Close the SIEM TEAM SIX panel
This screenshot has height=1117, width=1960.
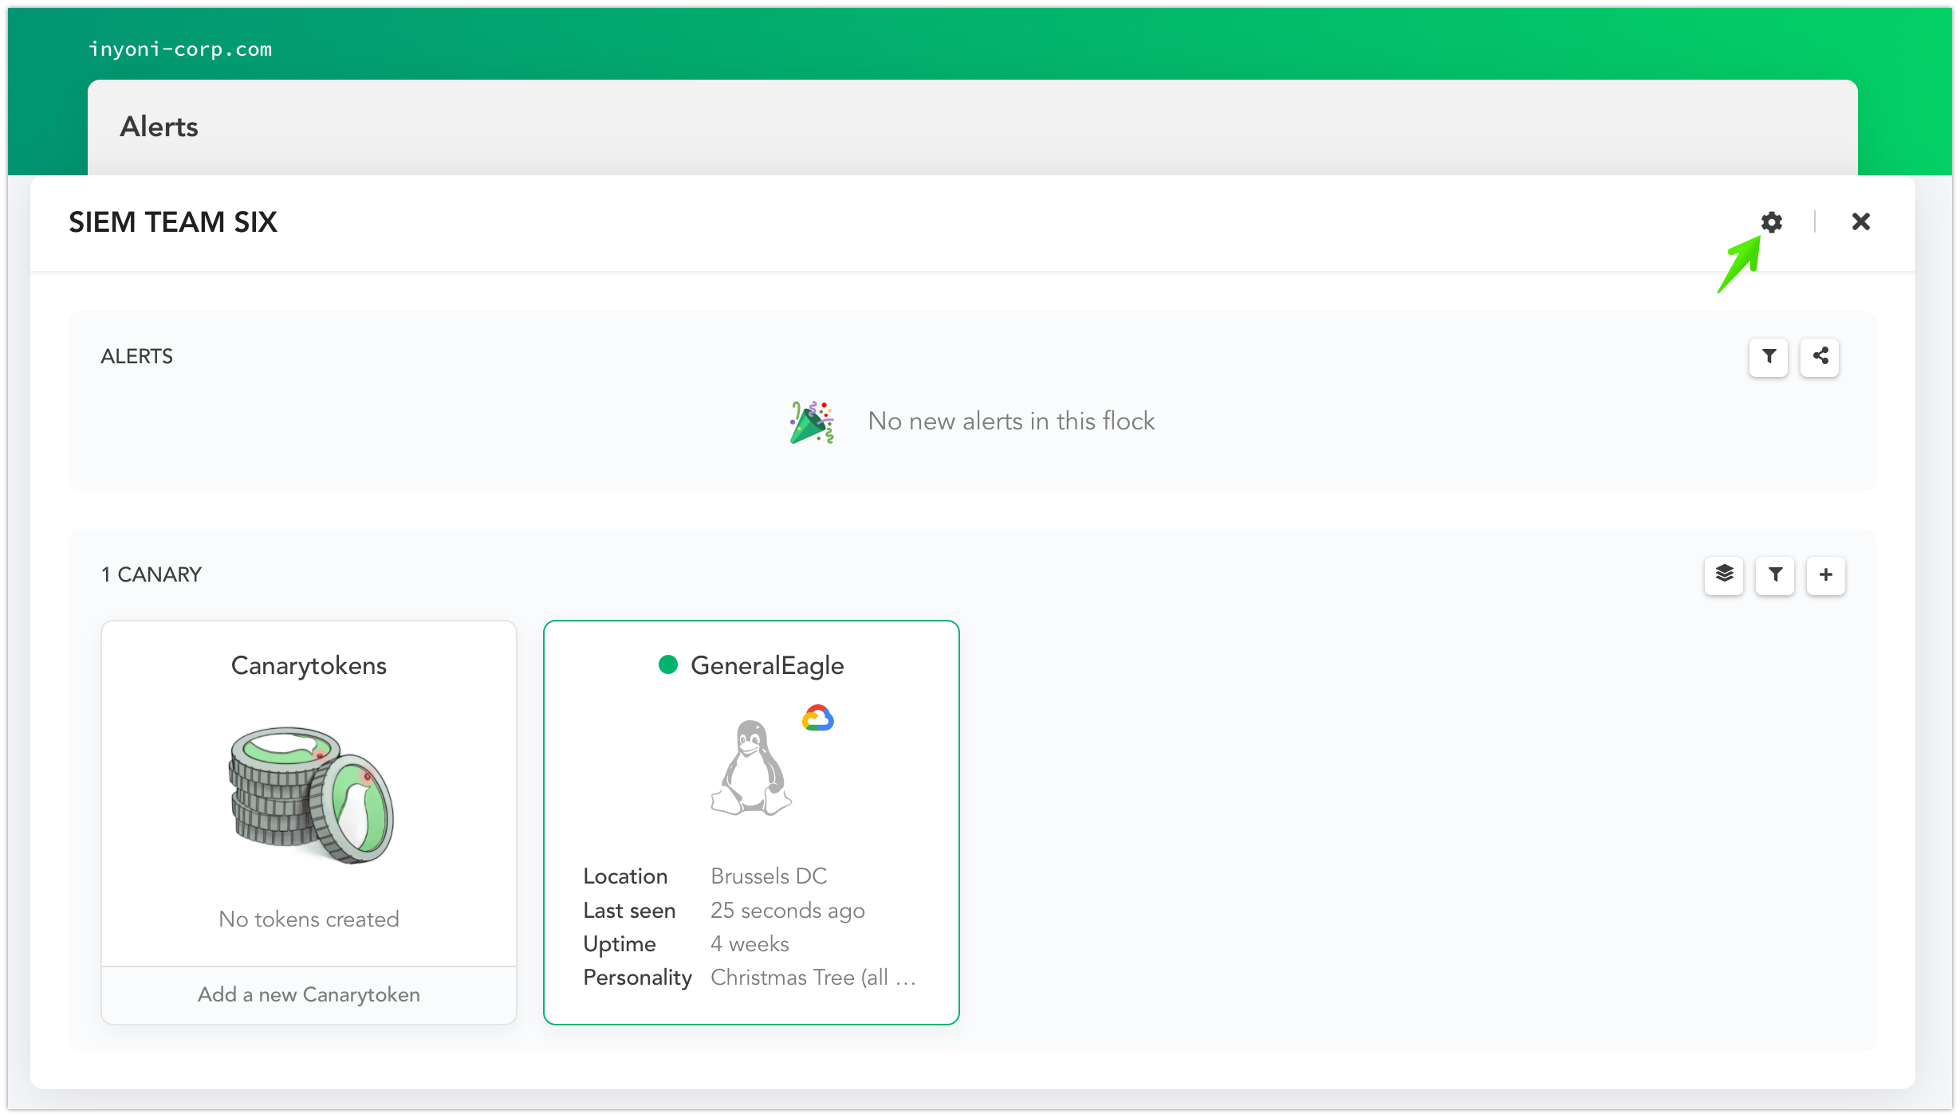pyautogui.click(x=1860, y=221)
